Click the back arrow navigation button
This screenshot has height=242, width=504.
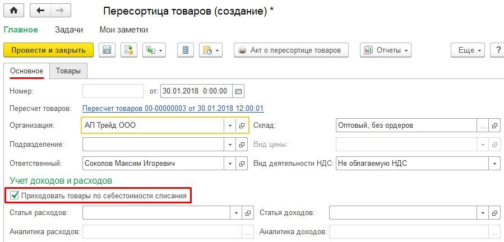coord(40,11)
